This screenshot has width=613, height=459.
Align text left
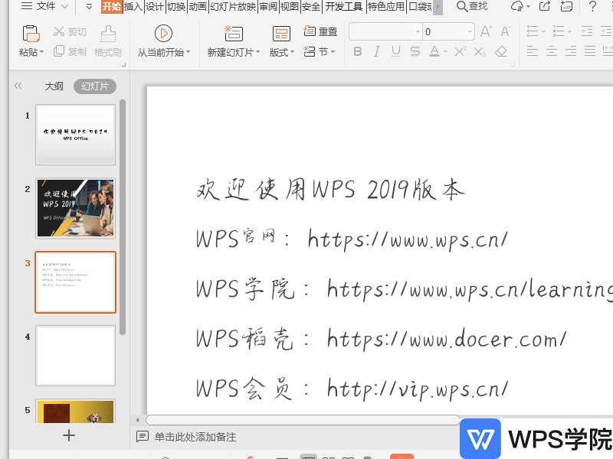533,51
